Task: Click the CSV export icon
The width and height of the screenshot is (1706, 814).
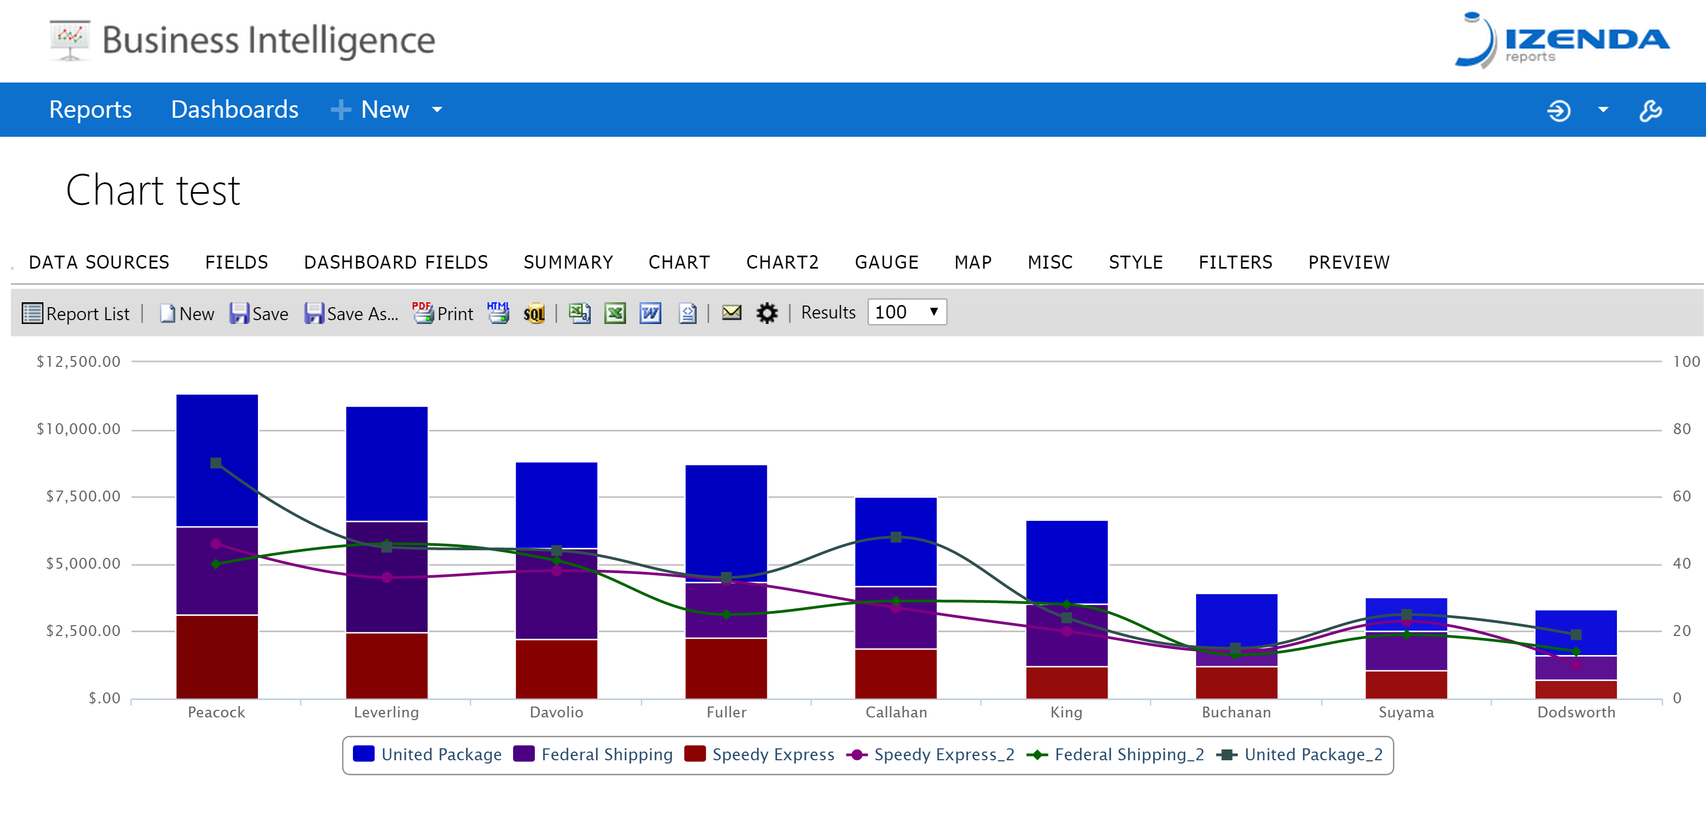Action: pyautogui.click(x=579, y=313)
